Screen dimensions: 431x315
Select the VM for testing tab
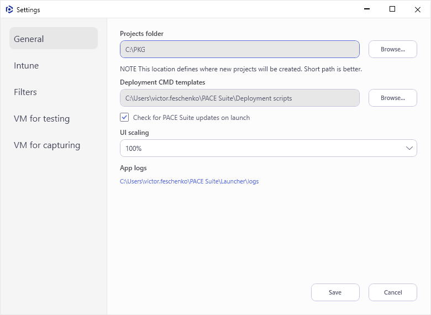pyautogui.click(x=54, y=118)
